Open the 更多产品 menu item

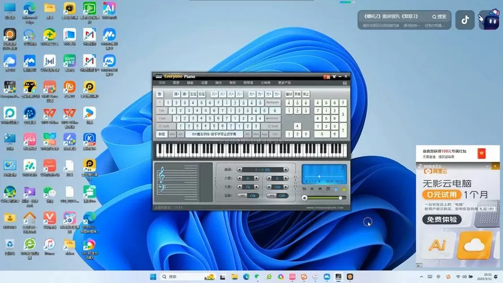click(284, 83)
